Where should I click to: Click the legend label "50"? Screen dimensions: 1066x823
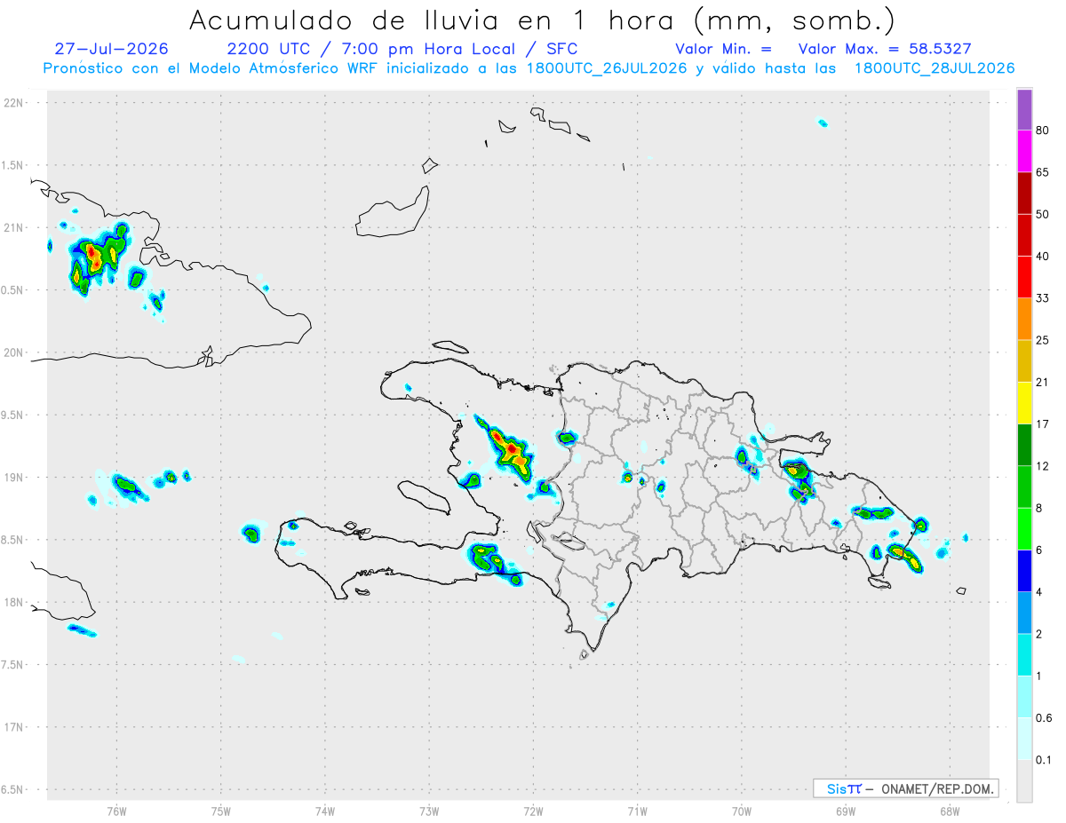[x=1043, y=214]
